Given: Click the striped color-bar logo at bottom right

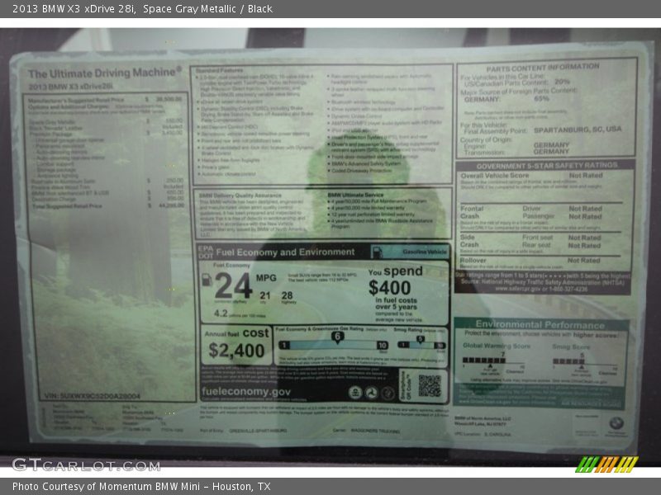Looking at the screenshot, I should coord(606,464).
